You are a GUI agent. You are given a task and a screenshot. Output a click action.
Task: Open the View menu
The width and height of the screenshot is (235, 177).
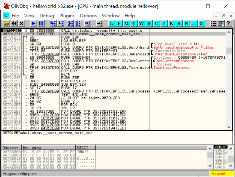click(29, 16)
